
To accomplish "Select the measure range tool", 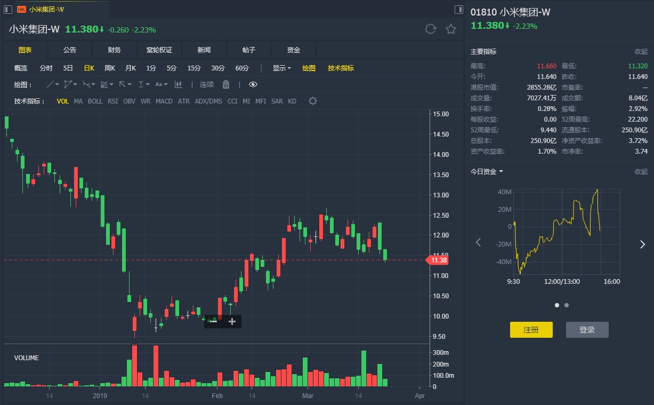I will click(x=141, y=84).
